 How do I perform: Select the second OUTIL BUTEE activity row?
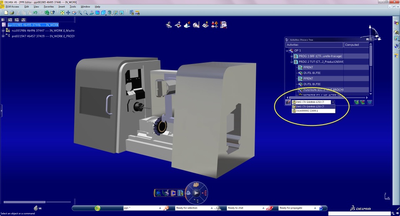click(x=333, y=84)
